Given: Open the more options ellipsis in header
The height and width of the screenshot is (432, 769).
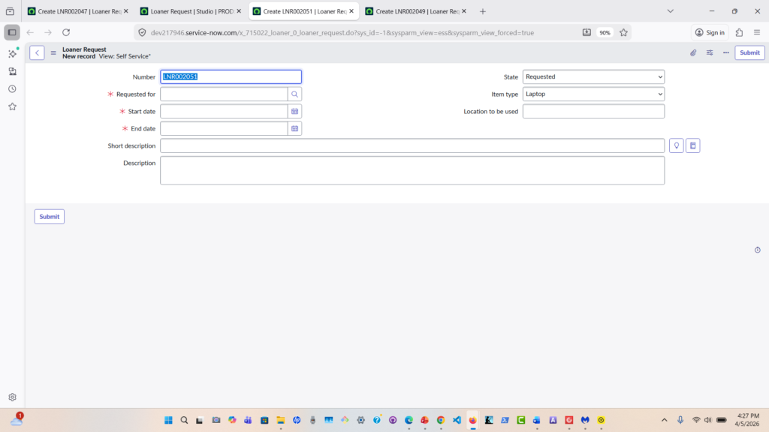Looking at the screenshot, I should click(x=725, y=52).
